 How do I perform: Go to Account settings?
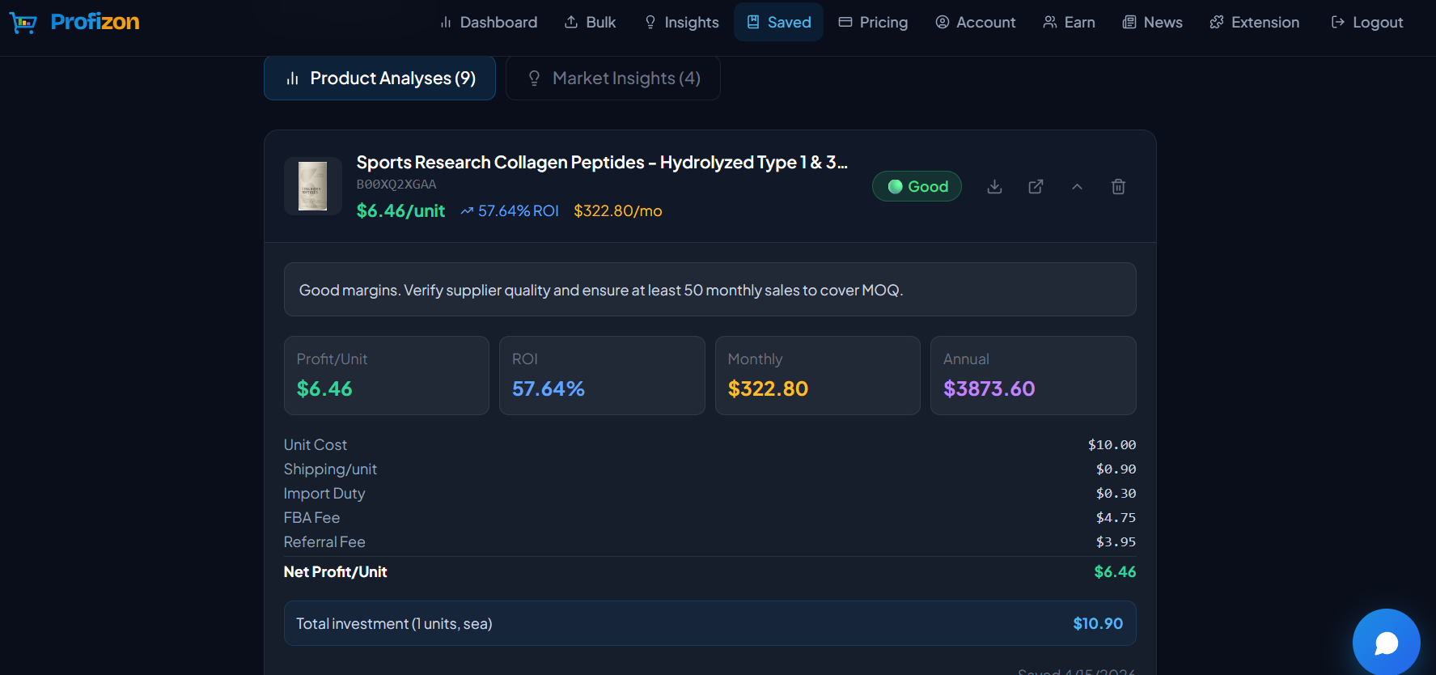click(975, 23)
